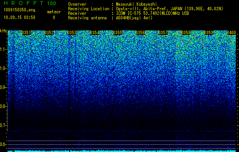Select the Ogata-vill. Akita-Pref. JAPAN location text

point(169,9)
